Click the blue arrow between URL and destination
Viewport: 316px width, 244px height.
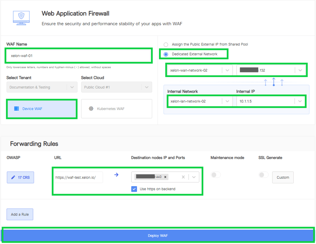click(x=116, y=175)
